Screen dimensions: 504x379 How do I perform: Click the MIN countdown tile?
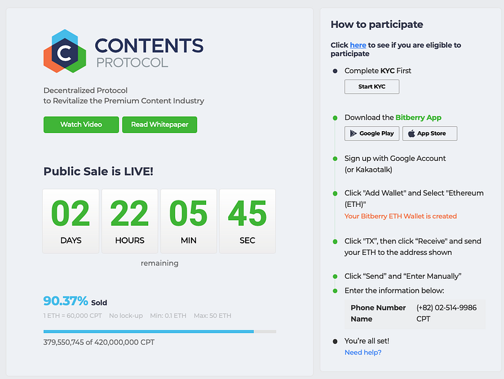[188, 221]
